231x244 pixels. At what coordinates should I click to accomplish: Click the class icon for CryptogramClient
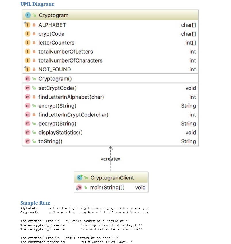pos(79,178)
